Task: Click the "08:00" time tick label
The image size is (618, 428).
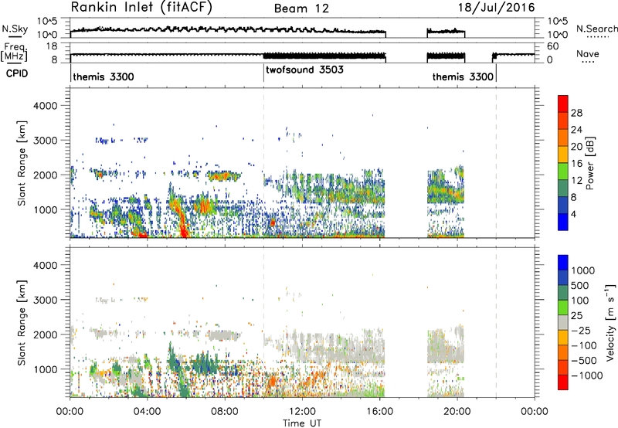Action: click(225, 412)
